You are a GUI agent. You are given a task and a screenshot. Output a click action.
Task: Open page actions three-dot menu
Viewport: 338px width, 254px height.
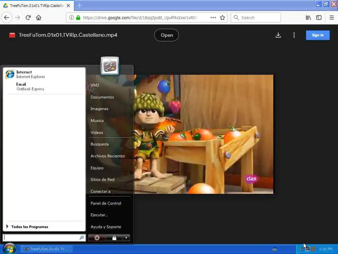[x=213, y=18]
